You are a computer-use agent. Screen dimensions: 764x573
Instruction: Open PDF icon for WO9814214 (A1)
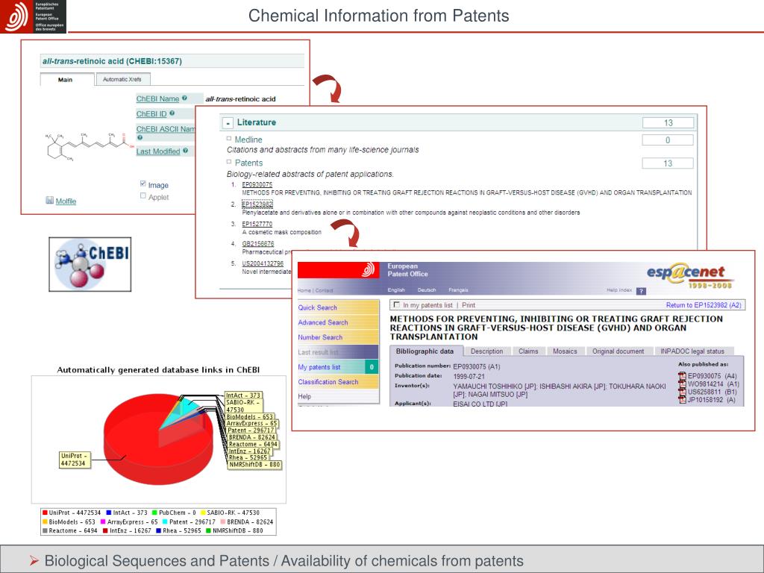click(682, 384)
